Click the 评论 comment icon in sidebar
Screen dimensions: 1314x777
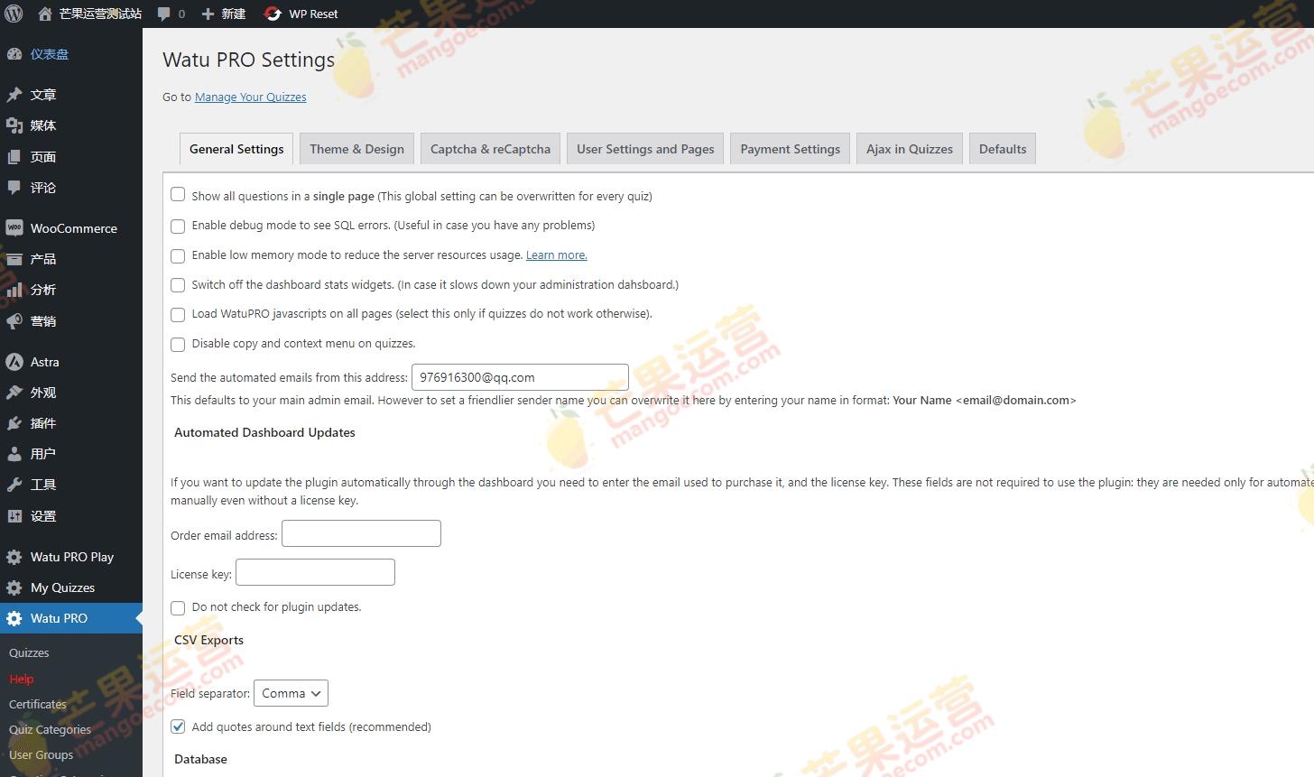(14, 188)
